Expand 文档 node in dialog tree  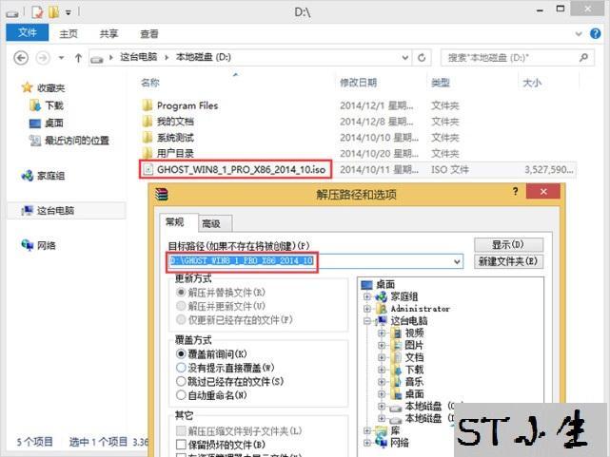(382, 357)
